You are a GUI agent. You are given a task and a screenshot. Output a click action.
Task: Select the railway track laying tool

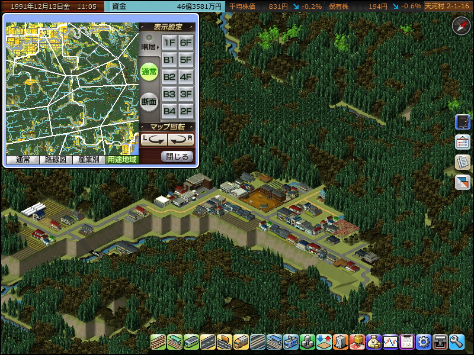click(158, 342)
